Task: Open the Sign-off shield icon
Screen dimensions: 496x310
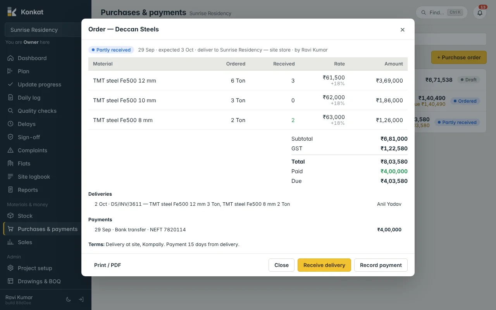Action: [x=10, y=137]
